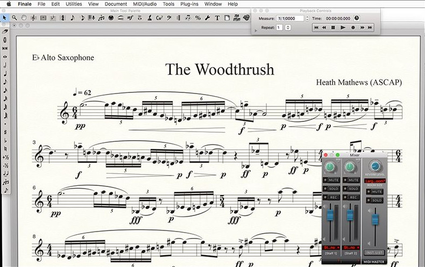
Task: Select the Special Tools wrench icon
Action: tap(208, 18)
